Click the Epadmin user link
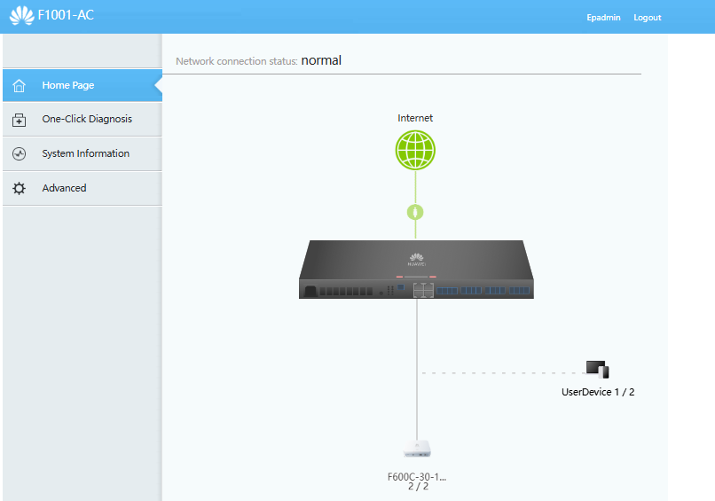 [x=603, y=18]
